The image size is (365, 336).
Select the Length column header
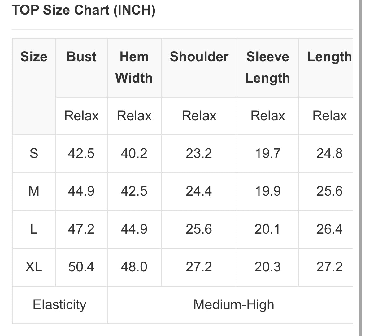329,57
